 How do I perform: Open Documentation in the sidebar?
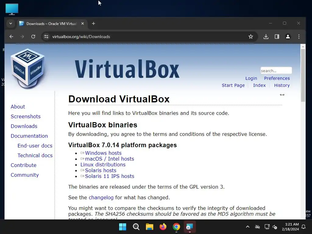[x=29, y=136]
